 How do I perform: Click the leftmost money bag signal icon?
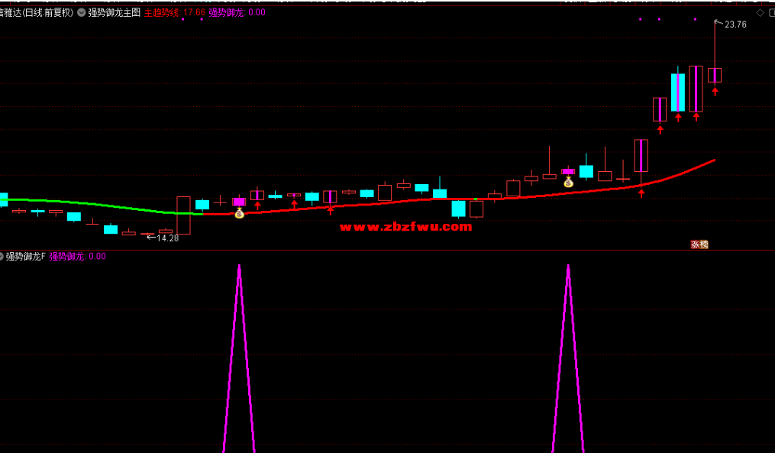click(x=239, y=213)
